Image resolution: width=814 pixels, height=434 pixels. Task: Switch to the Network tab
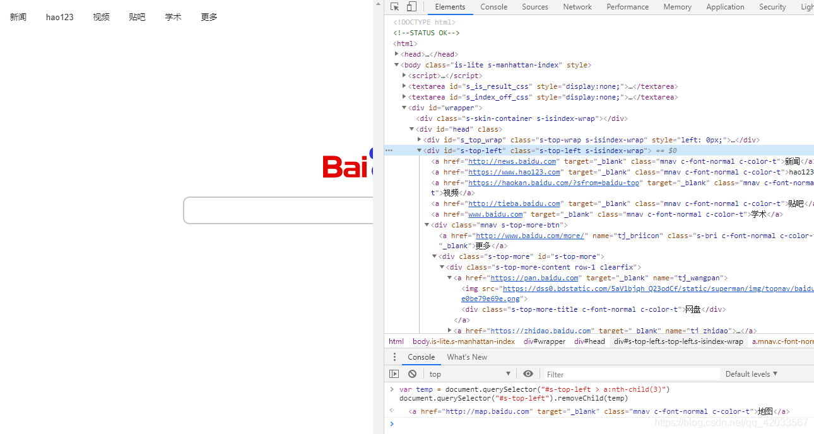tap(577, 7)
